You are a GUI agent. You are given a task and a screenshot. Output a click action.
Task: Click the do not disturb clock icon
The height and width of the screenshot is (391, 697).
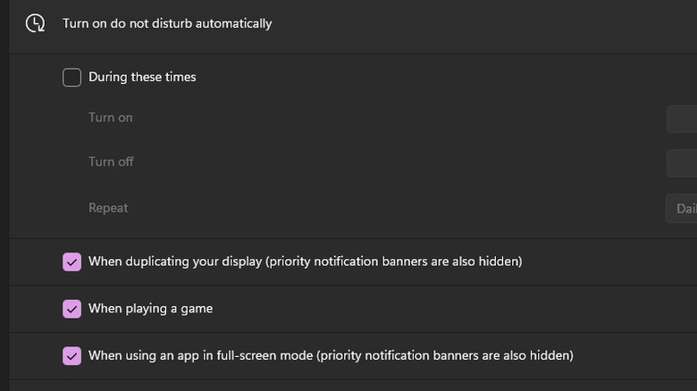pos(36,23)
